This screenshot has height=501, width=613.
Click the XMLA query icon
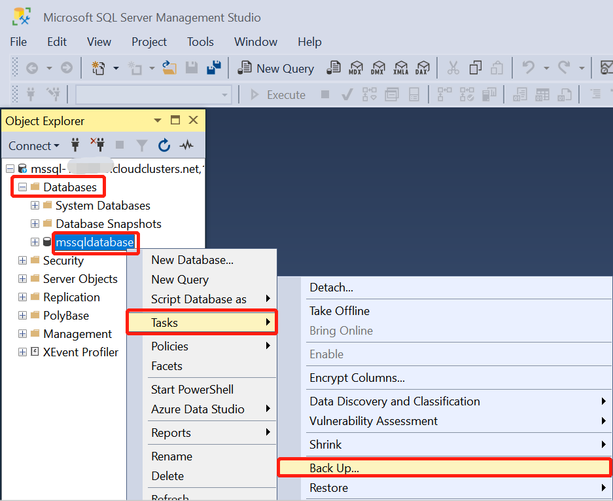coord(401,68)
